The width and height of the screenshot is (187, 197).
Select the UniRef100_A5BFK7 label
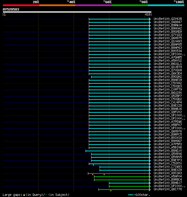pos(168,125)
